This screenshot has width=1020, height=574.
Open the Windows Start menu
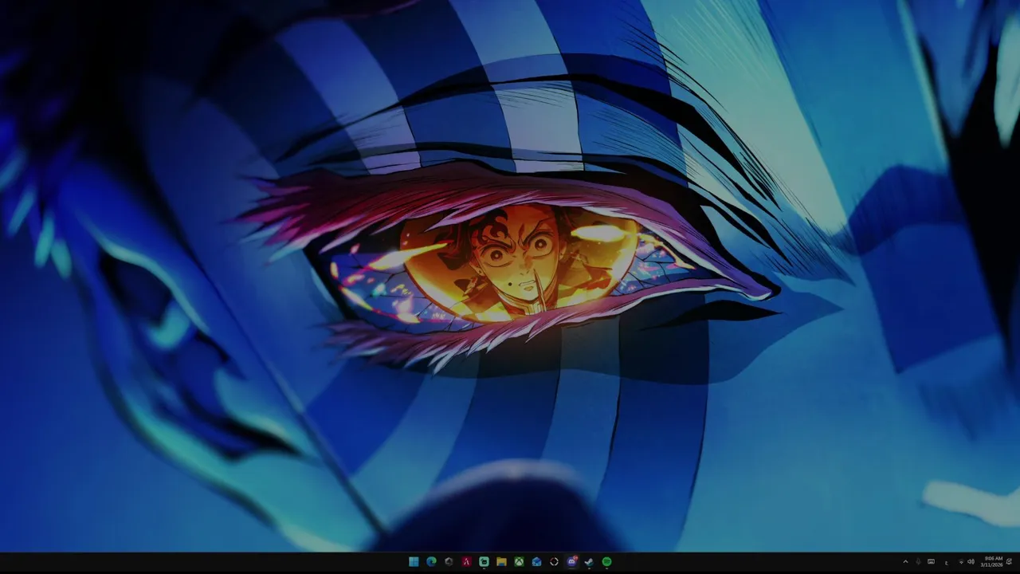pyautogui.click(x=414, y=561)
